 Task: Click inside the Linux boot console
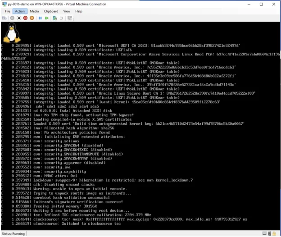pos(140,126)
